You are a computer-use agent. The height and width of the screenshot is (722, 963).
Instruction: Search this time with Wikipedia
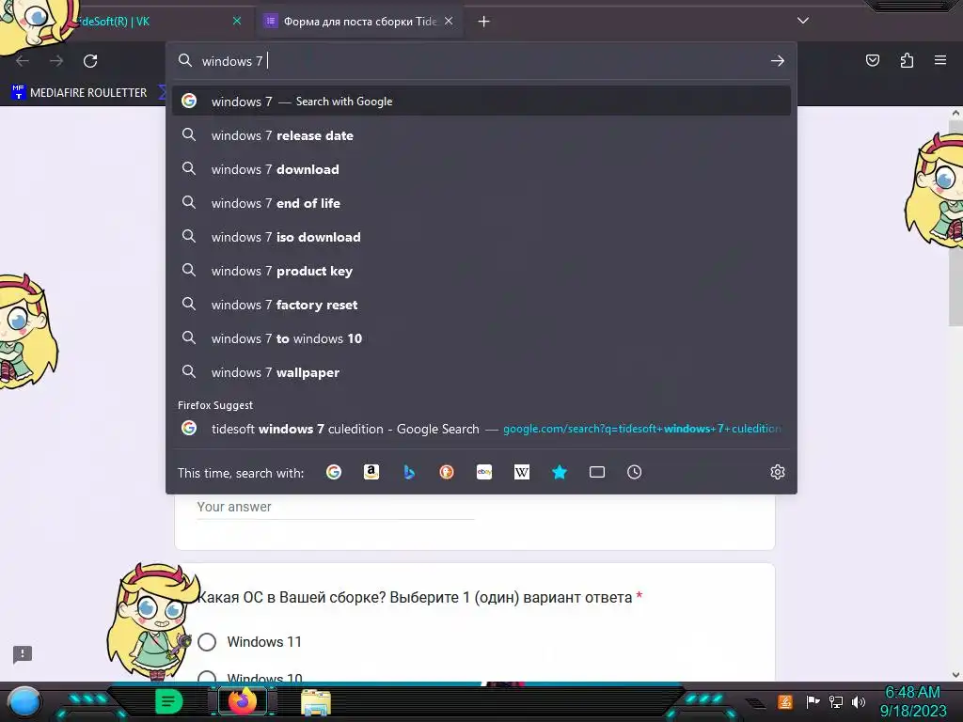pyautogui.click(x=522, y=472)
